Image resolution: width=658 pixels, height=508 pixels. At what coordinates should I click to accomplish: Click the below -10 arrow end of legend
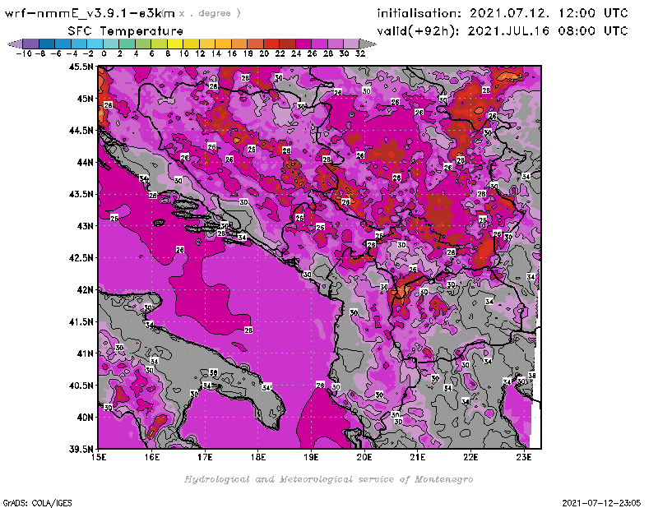(16, 44)
